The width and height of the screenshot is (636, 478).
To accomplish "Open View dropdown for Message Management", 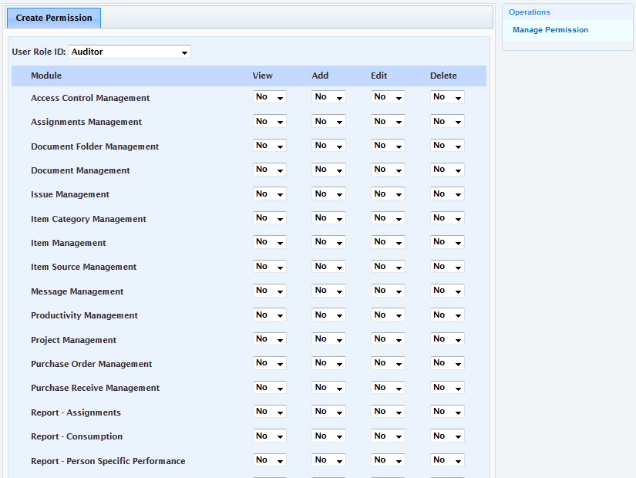I will 269,291.
